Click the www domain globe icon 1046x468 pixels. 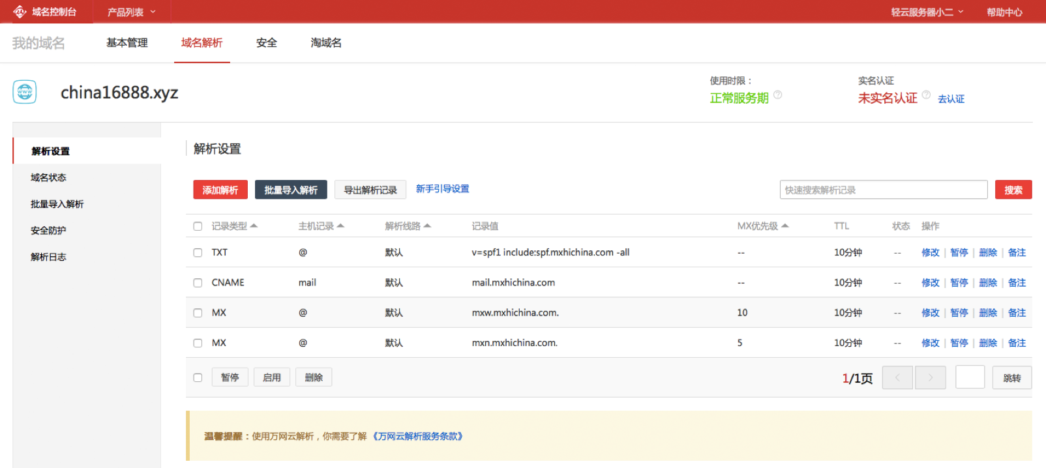25,92
